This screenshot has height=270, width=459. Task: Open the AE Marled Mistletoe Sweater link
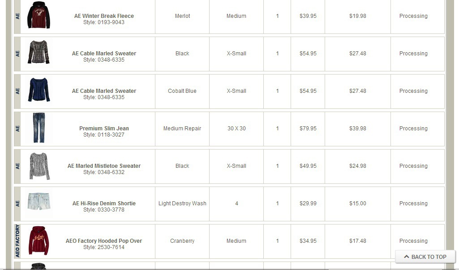point(104,166)
